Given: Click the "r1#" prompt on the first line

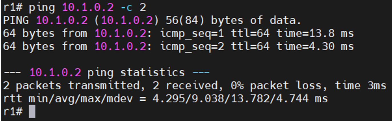Looking at the screenshot, I should (13, 7).
